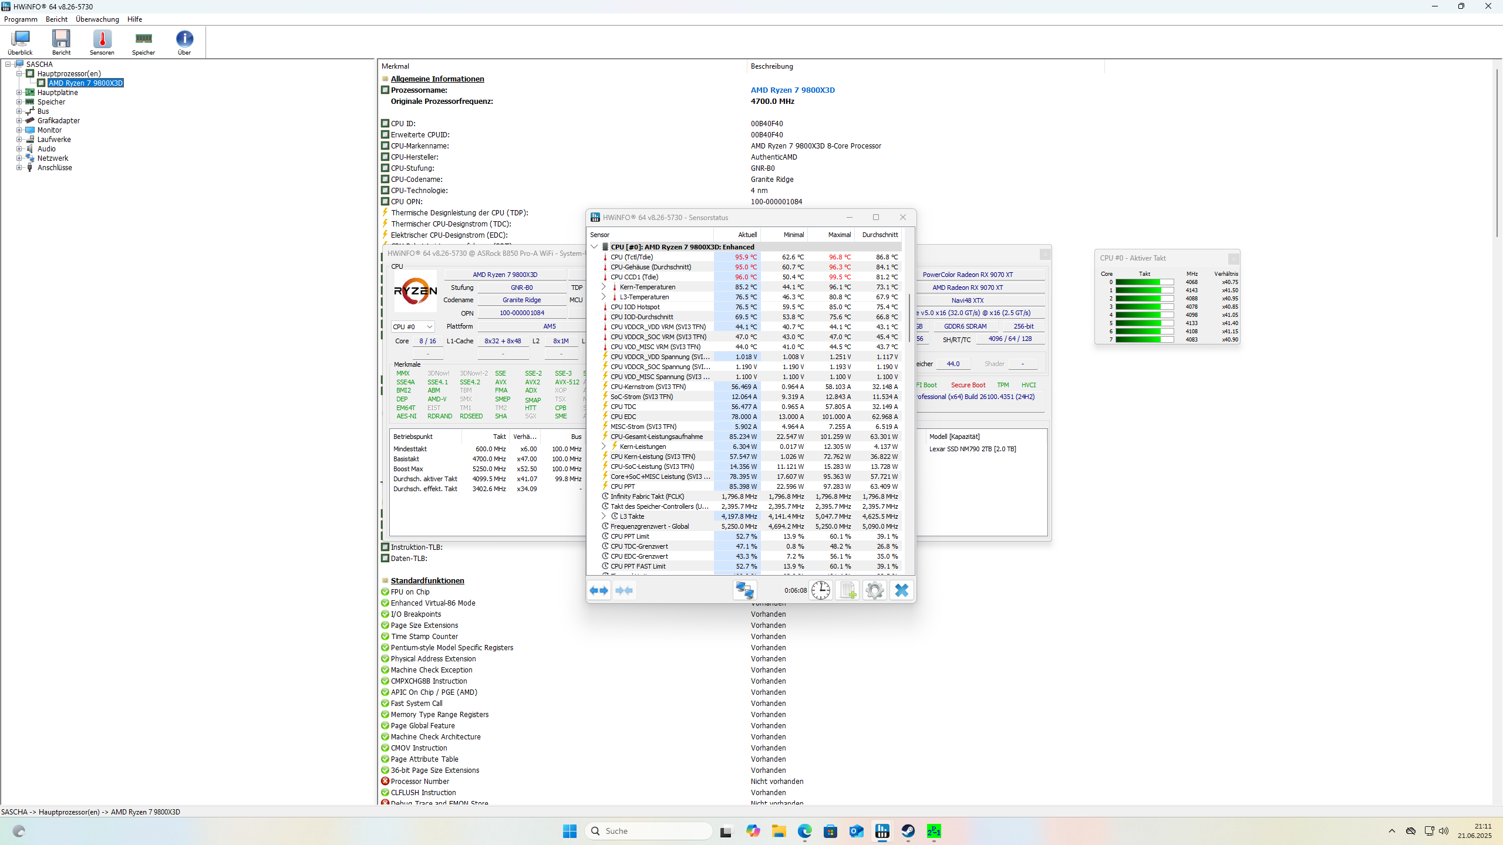Expand Kern-Temperaturen sensor group
Image resolution: width=1503 pixels, height=845 pixels.
[x=604, y=287]
